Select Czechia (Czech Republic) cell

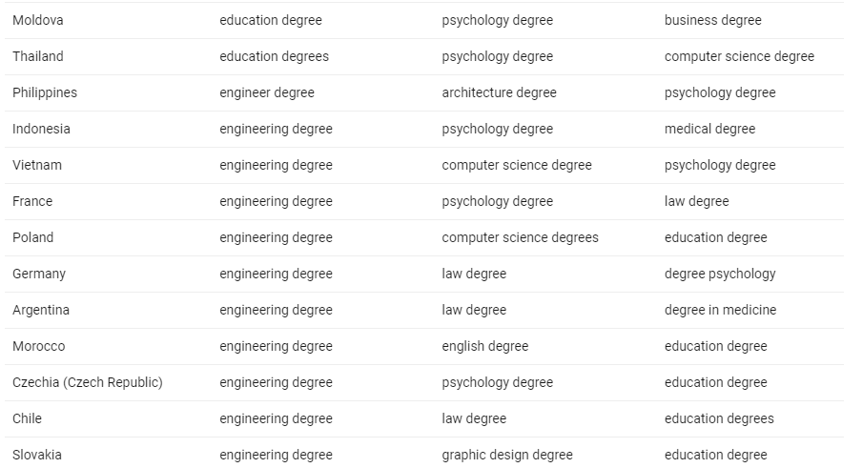coord(88,382)
